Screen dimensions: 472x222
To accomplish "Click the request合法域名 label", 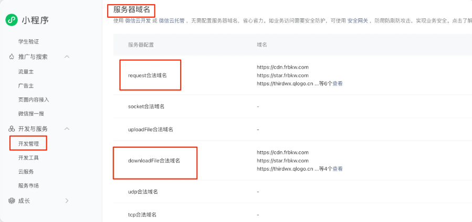I will [148, 75].
